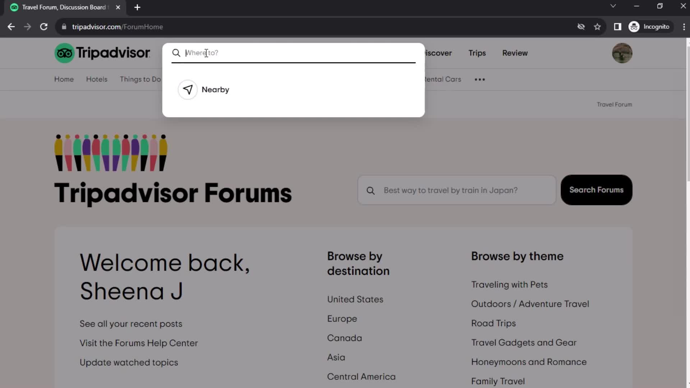690x388 pixels.
Task: Click the 'Things to Do' tab item
Action: (x=140, y=79)
